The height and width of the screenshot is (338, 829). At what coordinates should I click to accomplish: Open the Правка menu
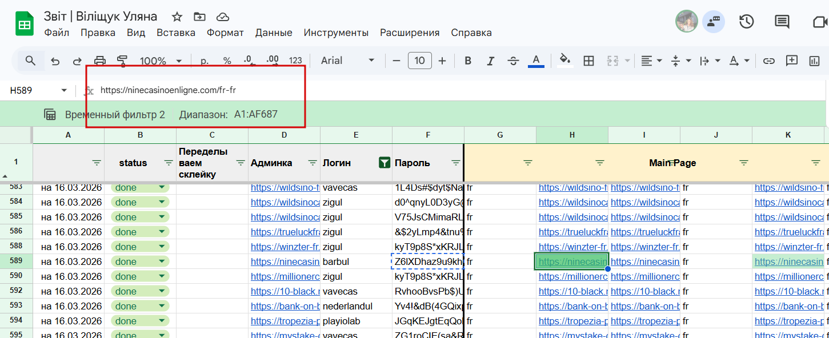(98, 33)
